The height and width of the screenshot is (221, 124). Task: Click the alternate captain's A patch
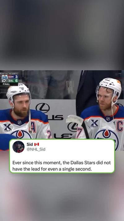(x=33, y=127)
